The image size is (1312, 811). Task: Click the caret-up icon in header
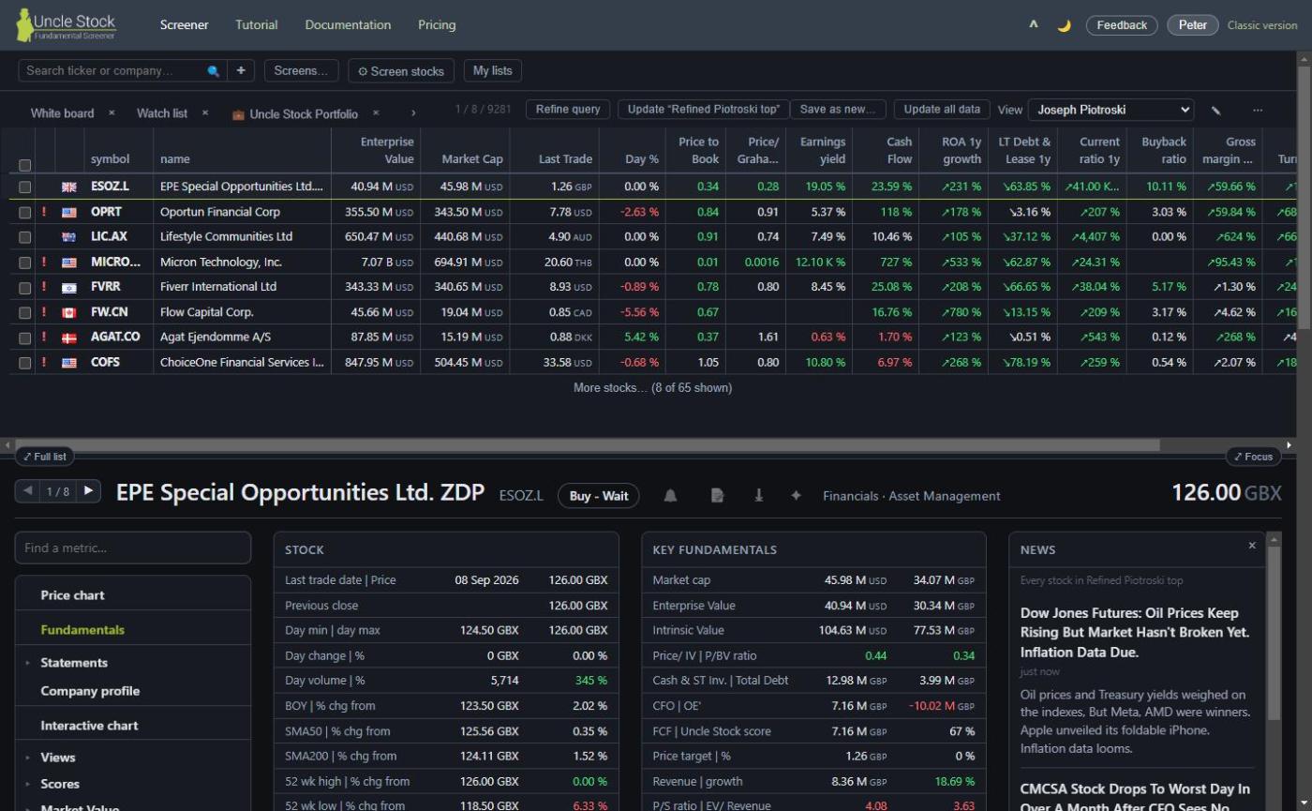tap(1034, 25)
